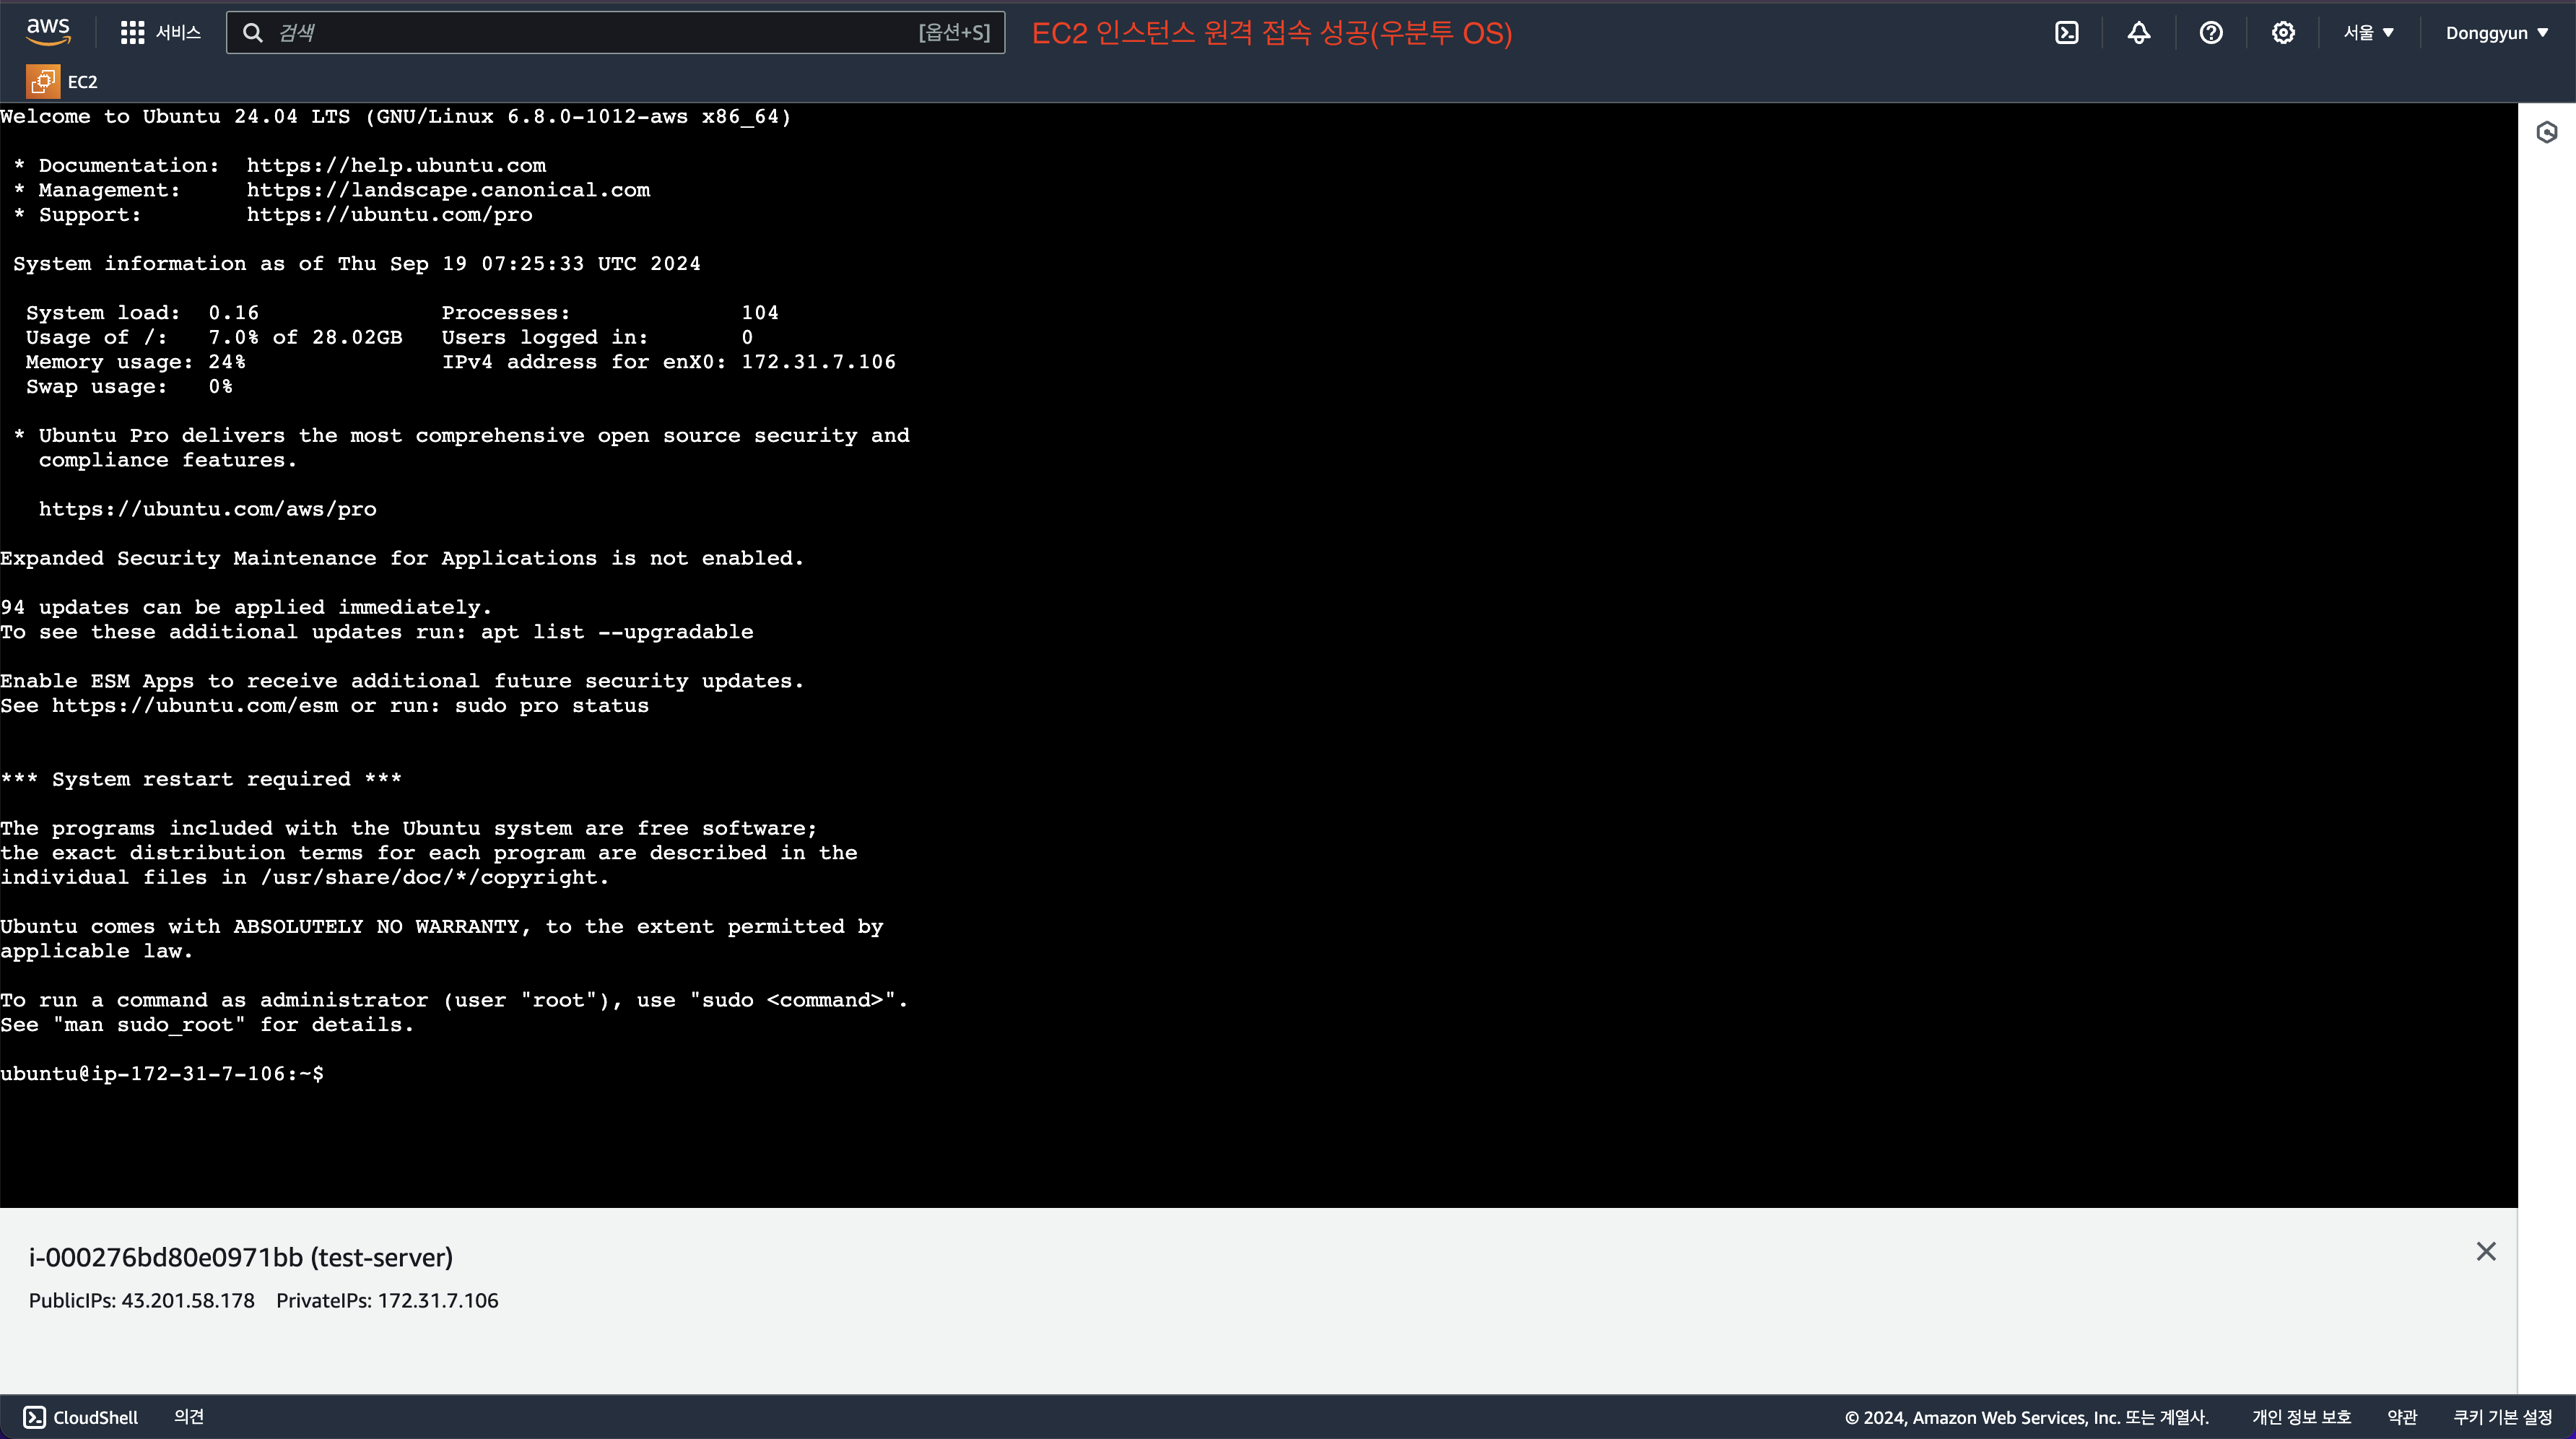Open CloudShell from the footer
The image size is (2576, 1439).
[82, 1417]
